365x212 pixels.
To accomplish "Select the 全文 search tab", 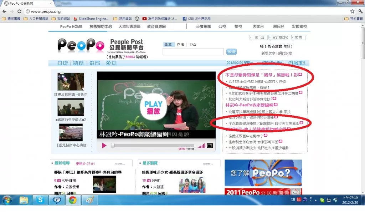I will pyautogui.click(x=168, y=45).
